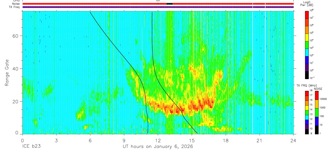Click the x-axis tick label '6'
The width and height of the screenshot is (330, 152).
[x=90, y=140]
